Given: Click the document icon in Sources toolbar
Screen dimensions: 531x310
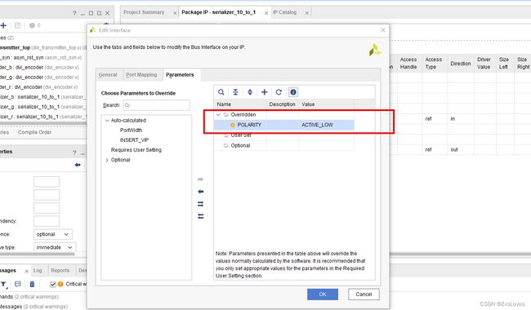Looking at the screenshot, I should pyautogui.click(x=18, y=25).
